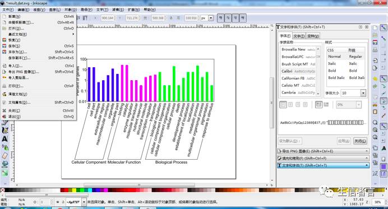The image size is (388, 209).
Task: Toggle vertical text orientation button
Action: 326,105
